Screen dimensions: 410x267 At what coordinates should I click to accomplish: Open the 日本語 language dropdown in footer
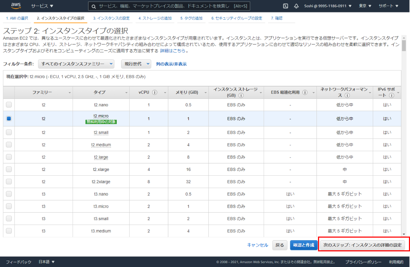[x=46, y=262]
